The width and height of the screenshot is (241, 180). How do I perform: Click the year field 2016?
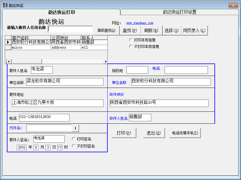click(x=21, y=148)
